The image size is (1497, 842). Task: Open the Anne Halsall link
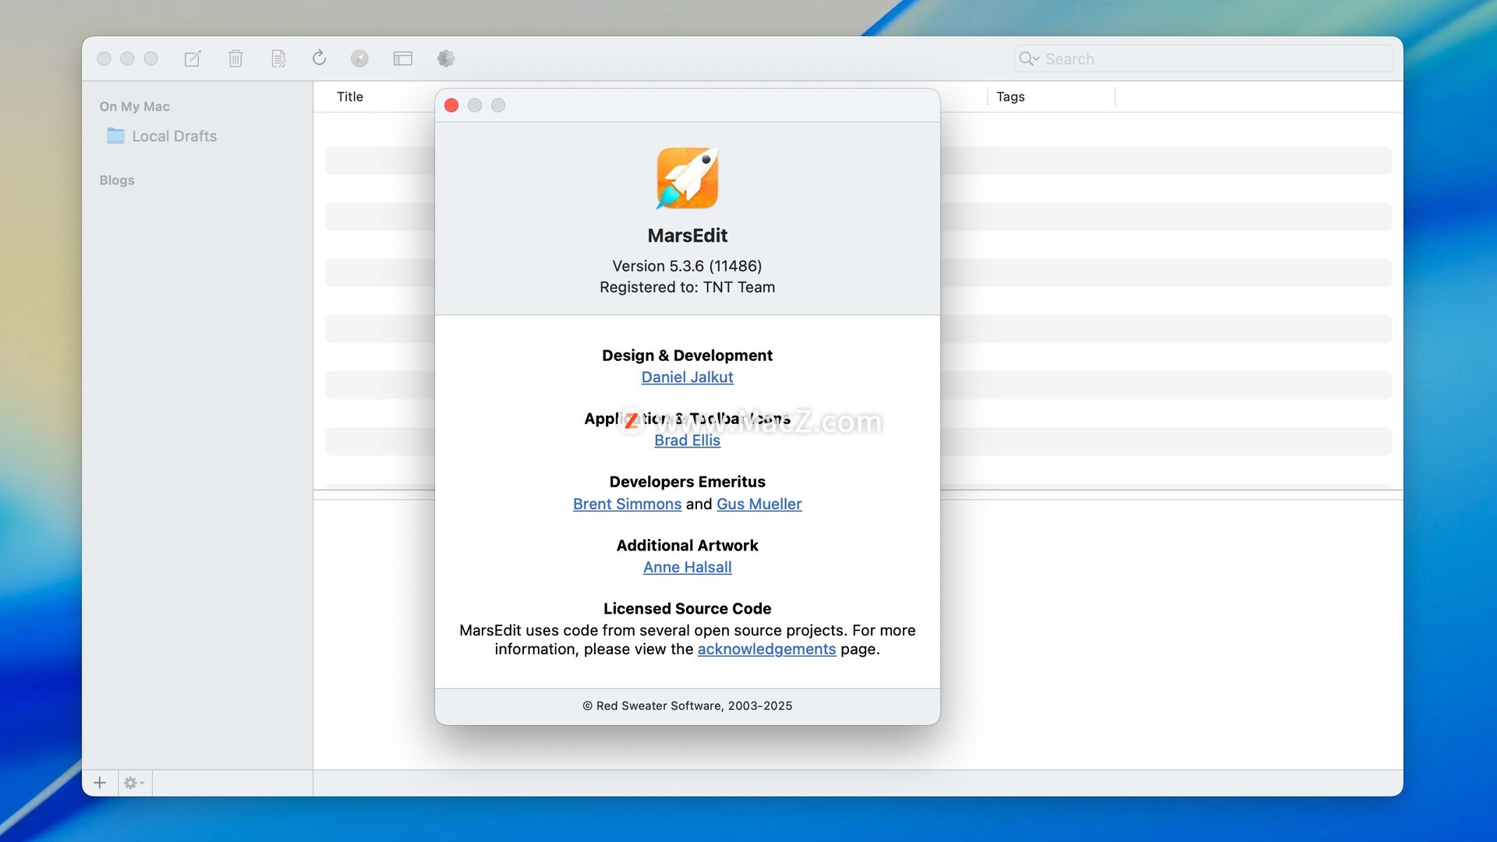tap(687, 568)
